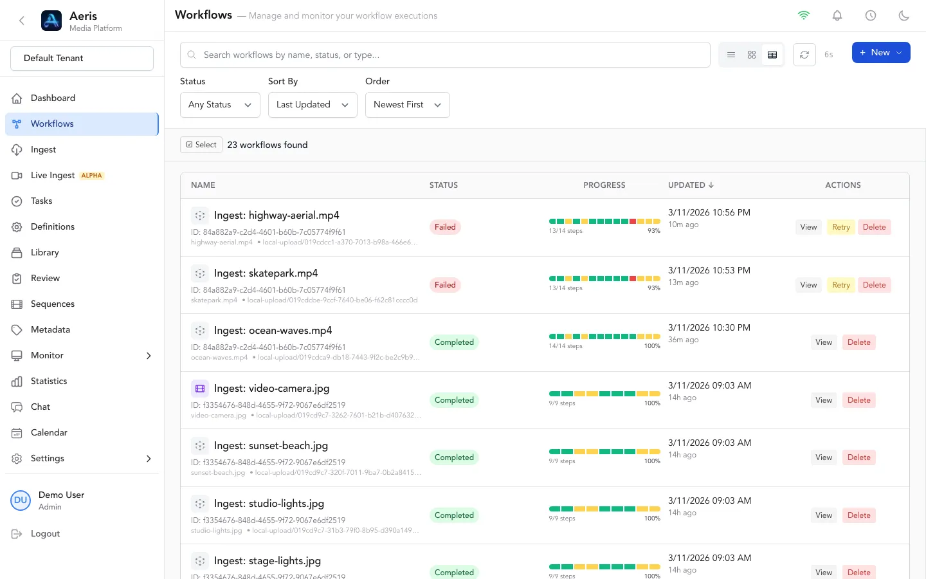Viewport: 926px width, 579px height.
Task: Open the Last Updated sort dropdown
Action: (x=313, y=105)
